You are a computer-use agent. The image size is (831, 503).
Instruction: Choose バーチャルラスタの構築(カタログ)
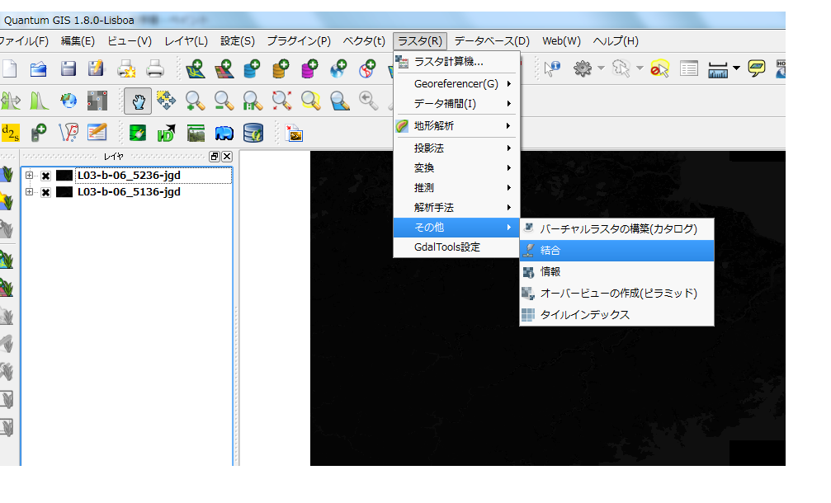617,229
